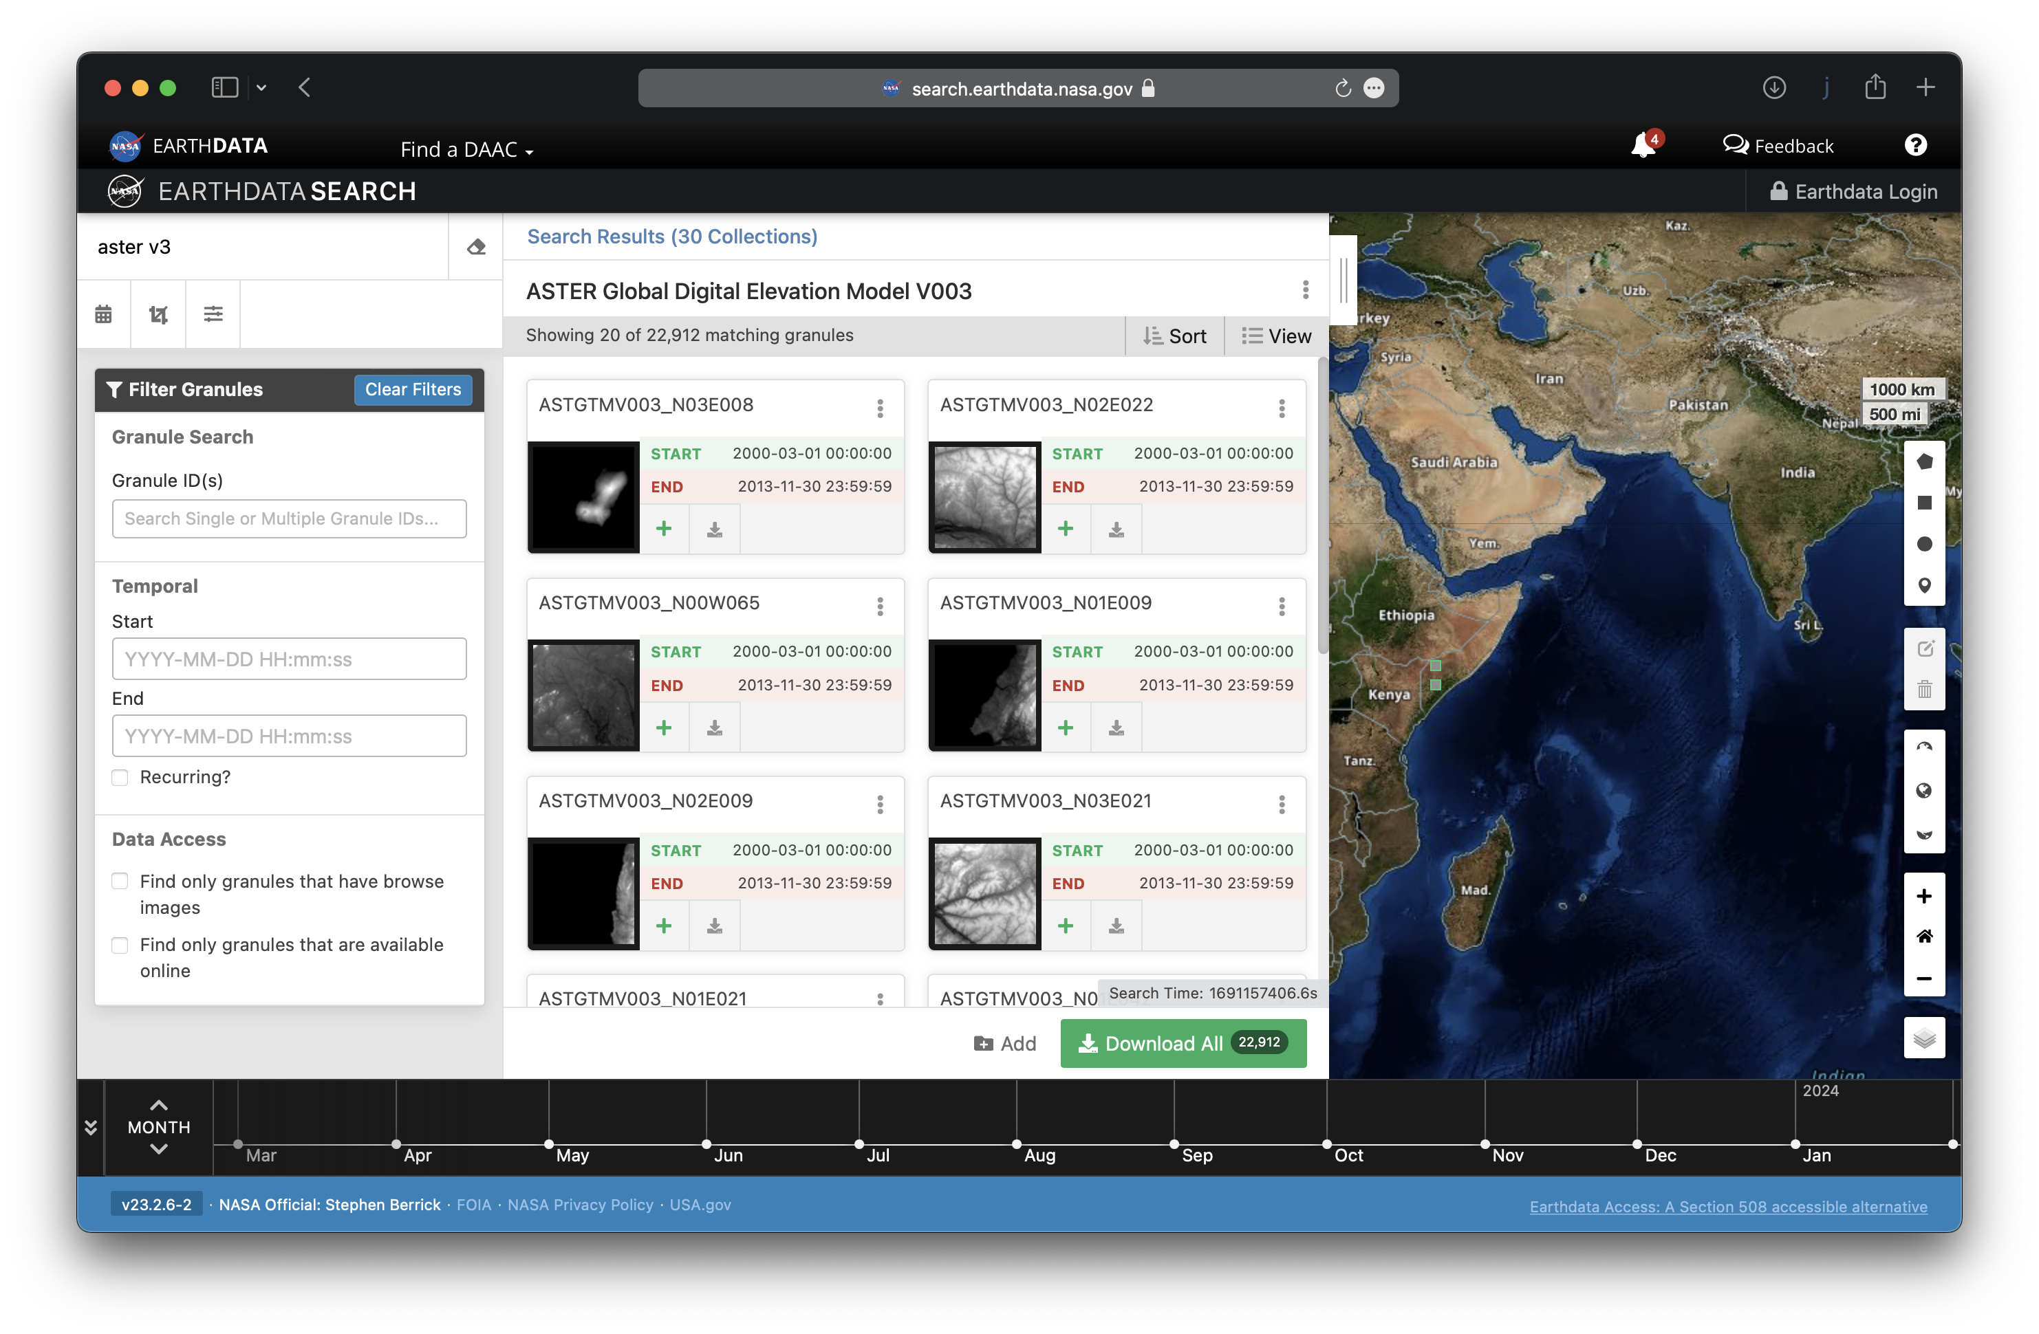Add granule ASTGTMV003_N00W065 to project
Screen dimensions: 2039x1334
point(664,728)
